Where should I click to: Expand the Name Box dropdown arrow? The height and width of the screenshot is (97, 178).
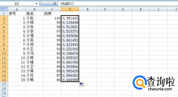pos(37,4)
